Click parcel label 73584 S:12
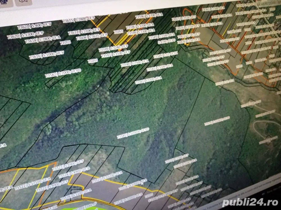281x210 pixels. pyautogui.click(x=165, y=55)
